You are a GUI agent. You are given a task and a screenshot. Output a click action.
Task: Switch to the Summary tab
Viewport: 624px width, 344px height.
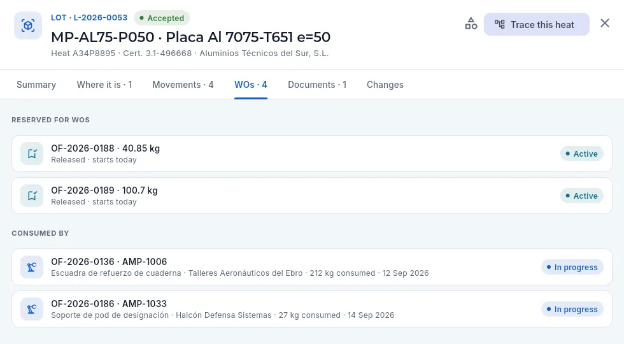pyautogui.click(x=36, y=85)
